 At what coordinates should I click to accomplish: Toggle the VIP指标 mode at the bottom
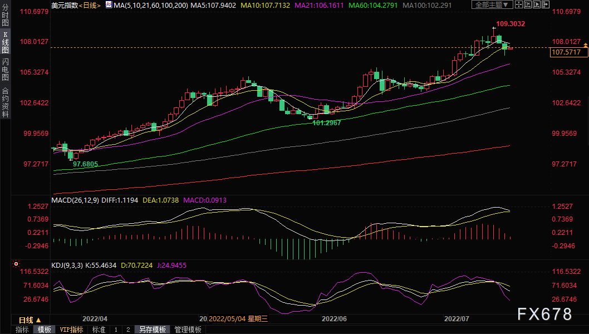(71, 329)
